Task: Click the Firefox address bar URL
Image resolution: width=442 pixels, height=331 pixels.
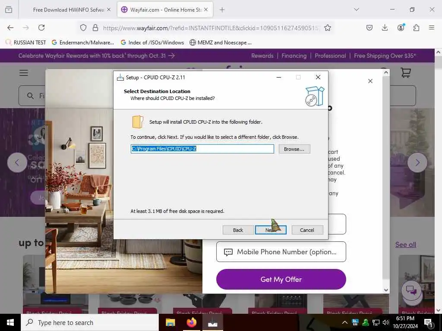Action: tap(211, 28)
